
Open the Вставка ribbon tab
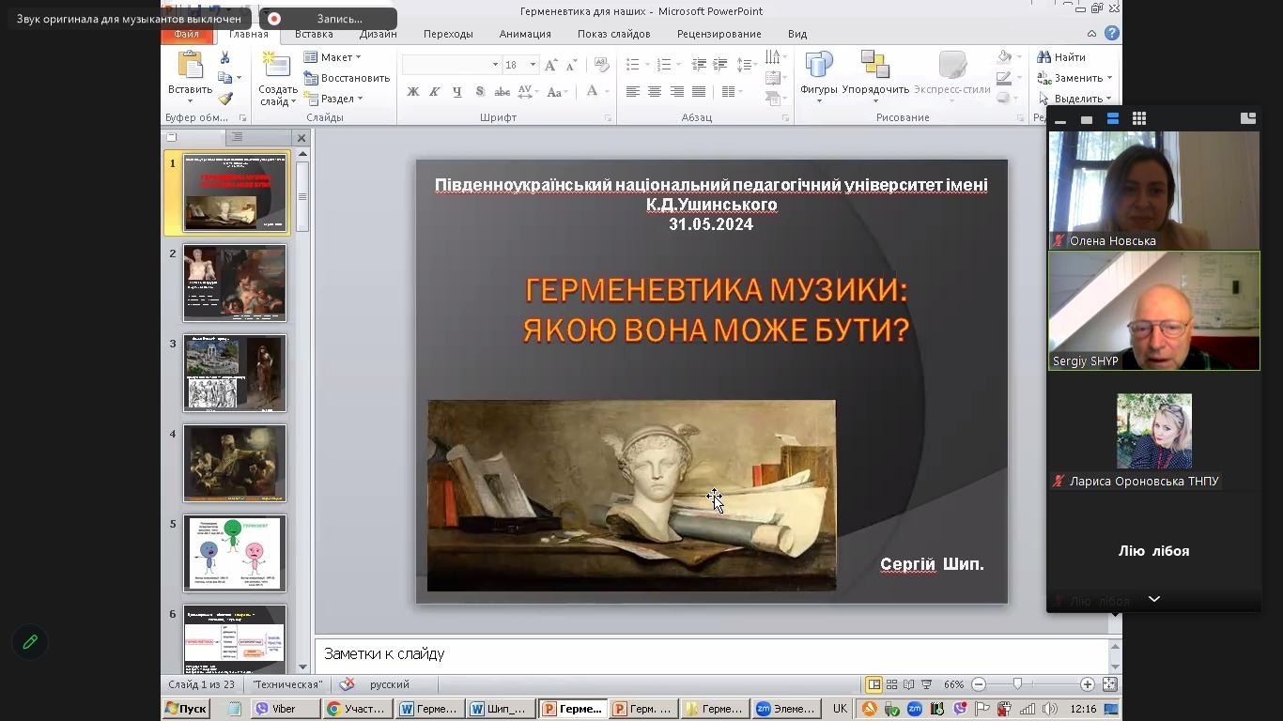314,34
